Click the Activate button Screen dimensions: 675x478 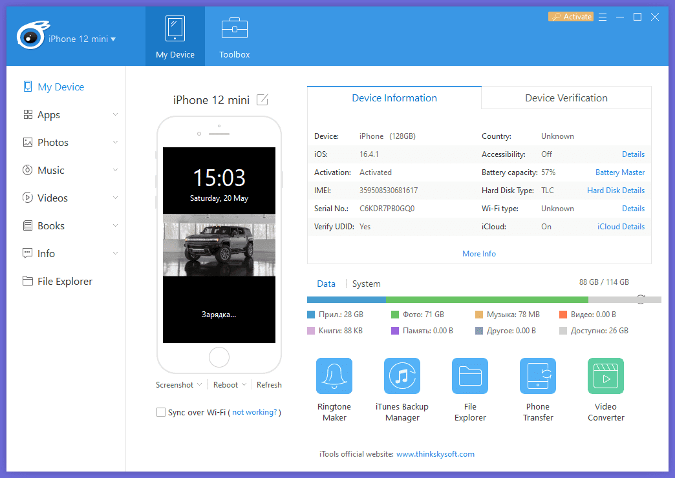(x=571, y=17)
